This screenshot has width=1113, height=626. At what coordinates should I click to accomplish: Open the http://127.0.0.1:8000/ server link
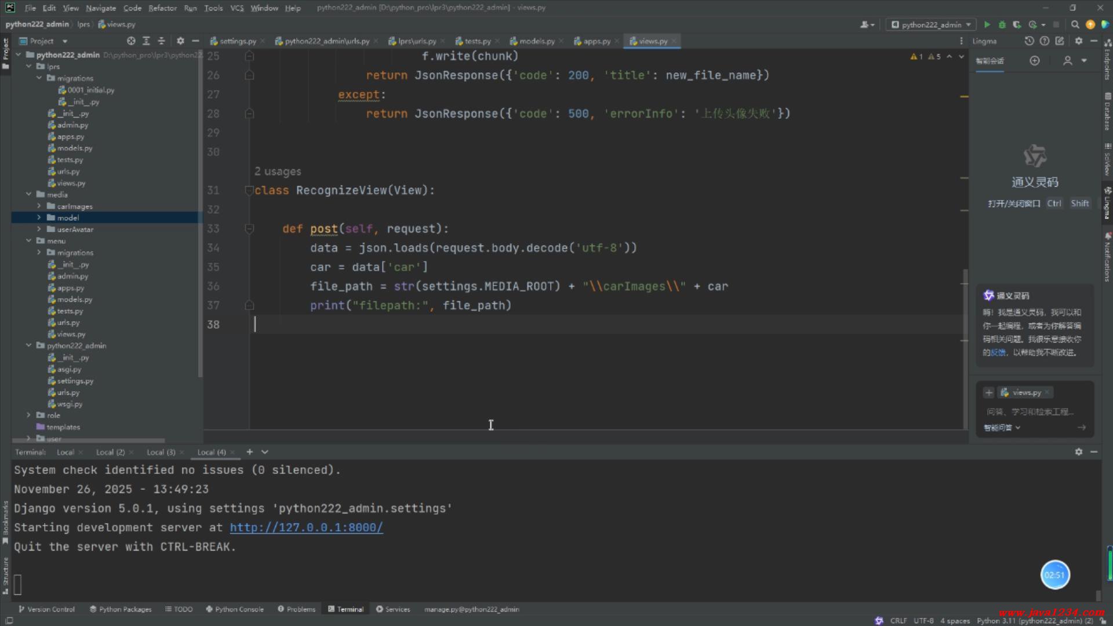click(306, 527)
